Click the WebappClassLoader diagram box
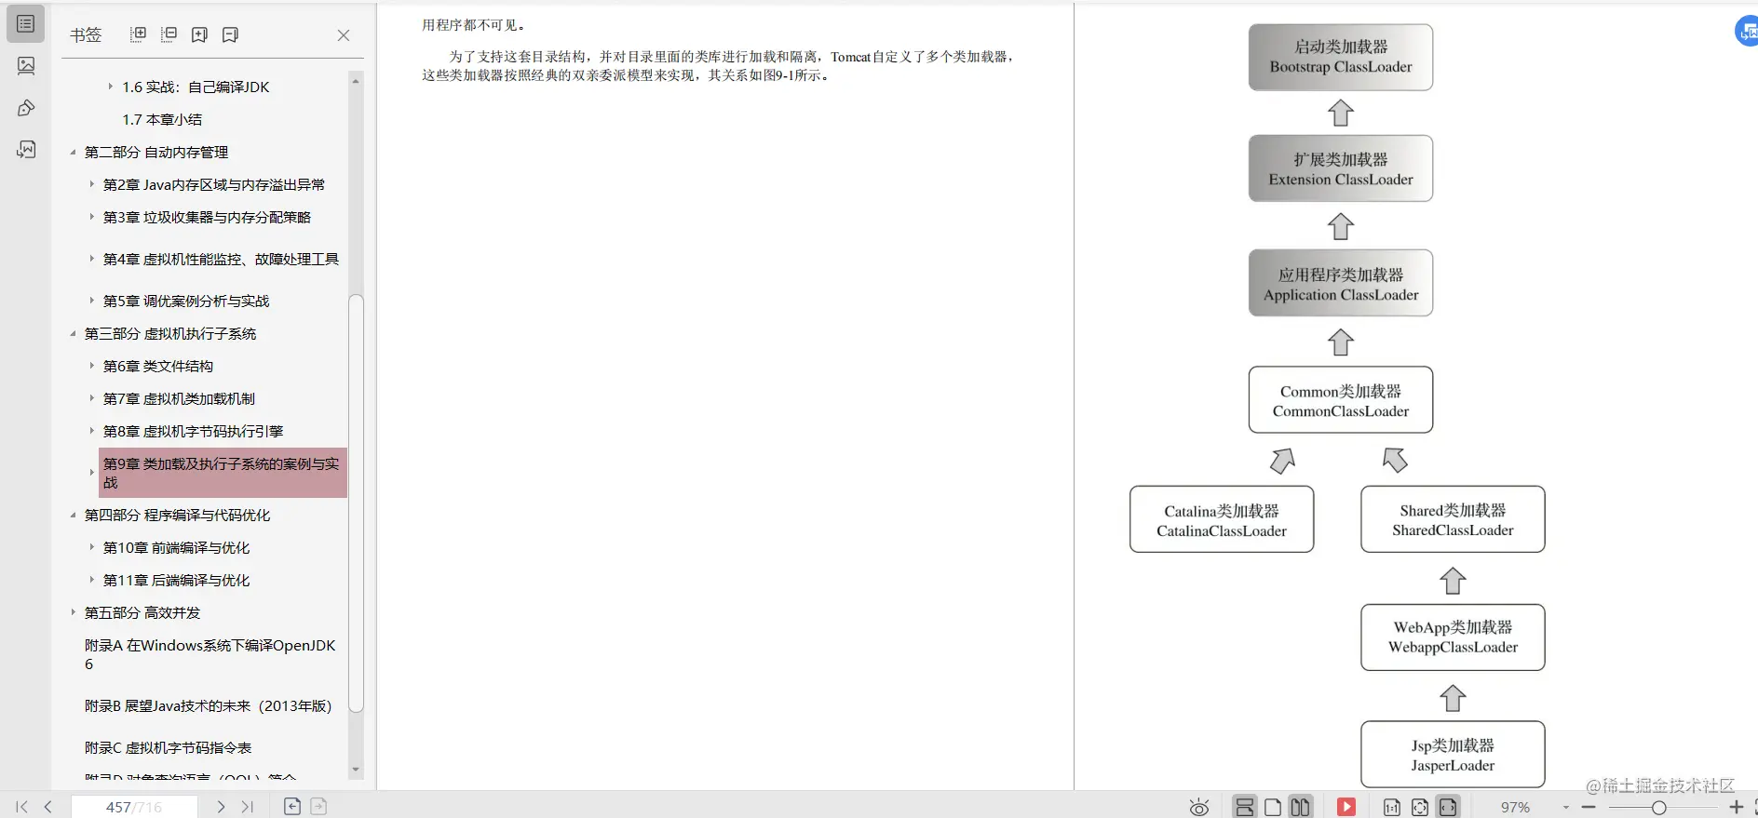 1453,637
